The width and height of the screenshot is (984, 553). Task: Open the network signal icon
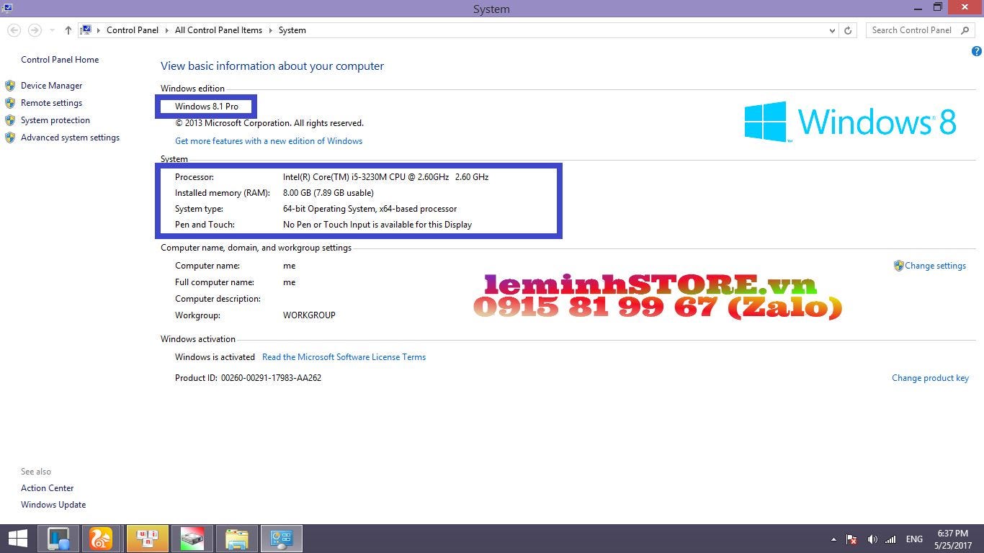tap(890, 539)
